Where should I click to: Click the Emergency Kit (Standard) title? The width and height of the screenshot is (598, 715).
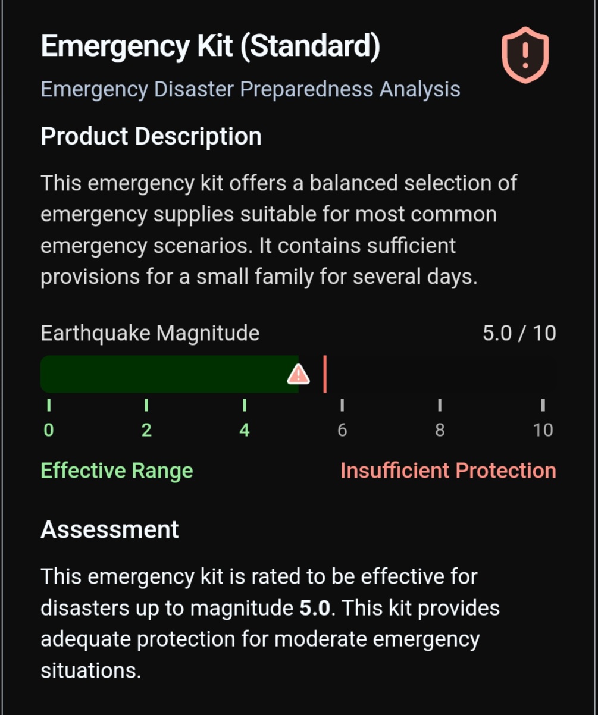pyautogui.click(x=210, y=46)
